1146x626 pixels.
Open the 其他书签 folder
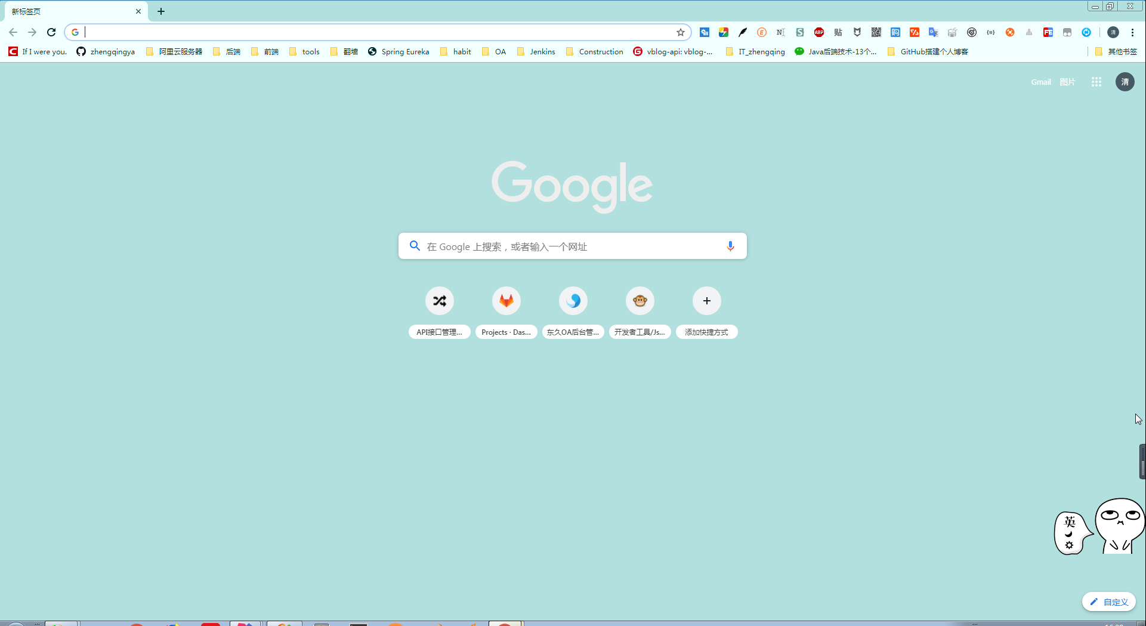(x=1116, y=51)
